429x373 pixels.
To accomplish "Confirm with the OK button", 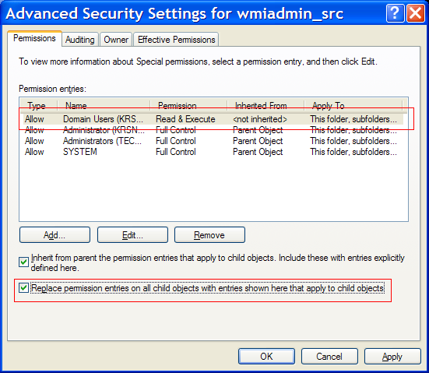I will coord(266,357).
